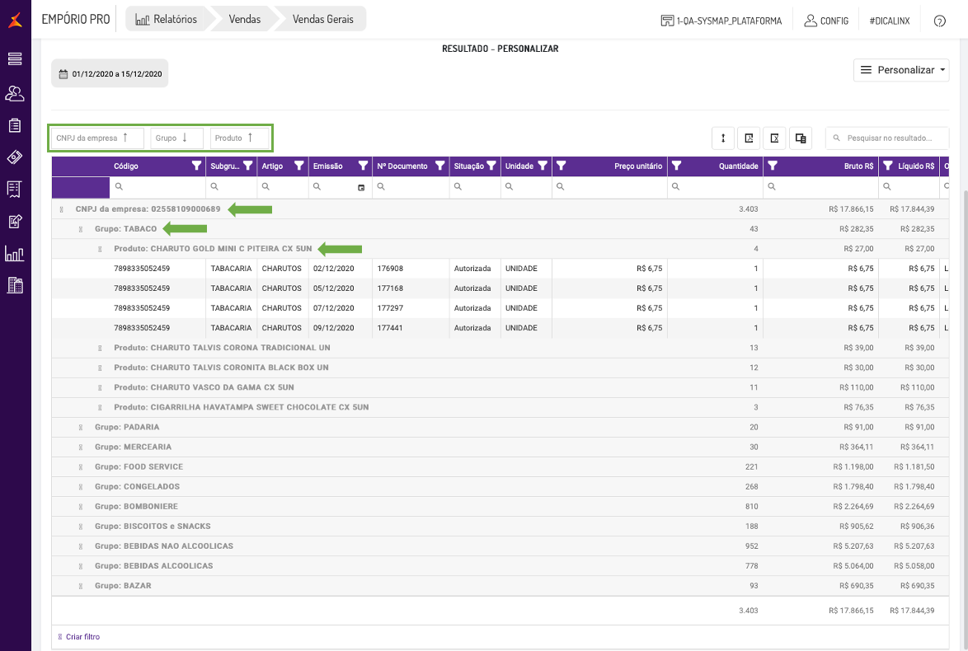Click the Linx logo in the sidebar

pyautogui.click(x=16, y=20)
